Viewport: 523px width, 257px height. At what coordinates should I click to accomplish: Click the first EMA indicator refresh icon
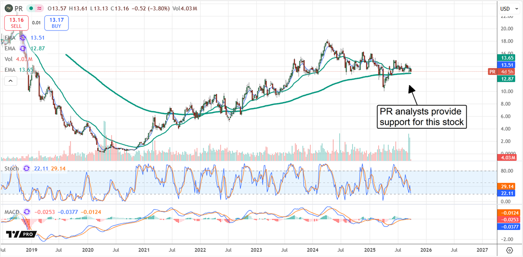[22, 38]
